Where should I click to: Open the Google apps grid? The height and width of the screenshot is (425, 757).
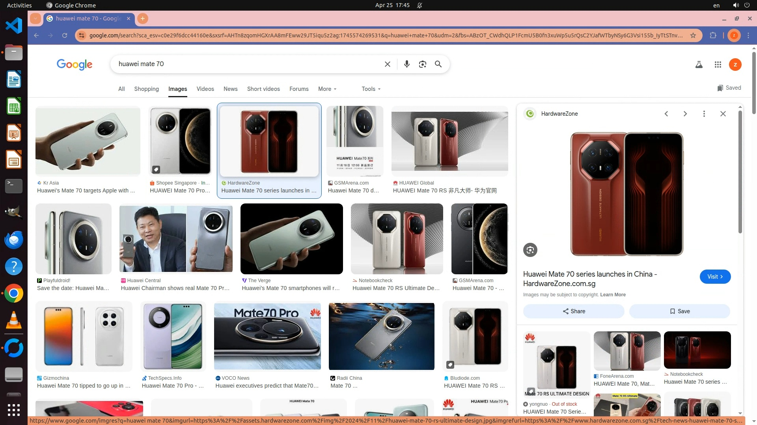pos(718,65)
